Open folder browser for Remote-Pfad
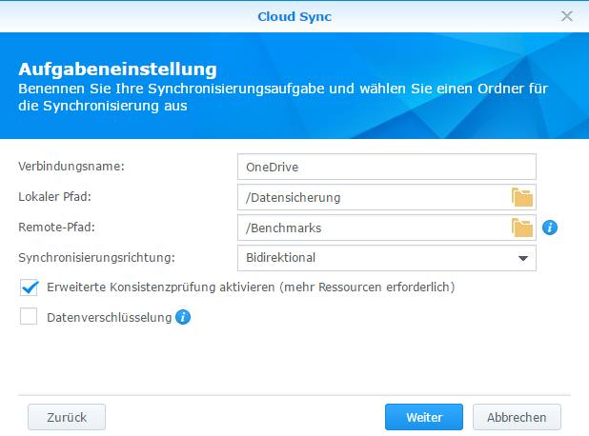Image resolution: width=589 pixels, height=436 pixels. [522, 228]
